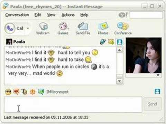Click the emoticon after 'mad world'
The width and height of the screenshot is (166, 124).
click(x=59, y=73)
